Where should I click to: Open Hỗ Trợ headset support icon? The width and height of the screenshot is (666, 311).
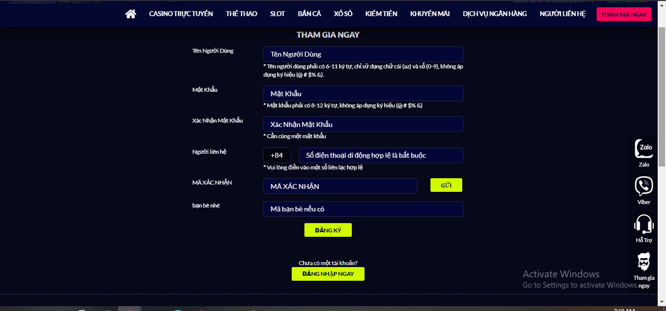644,225
